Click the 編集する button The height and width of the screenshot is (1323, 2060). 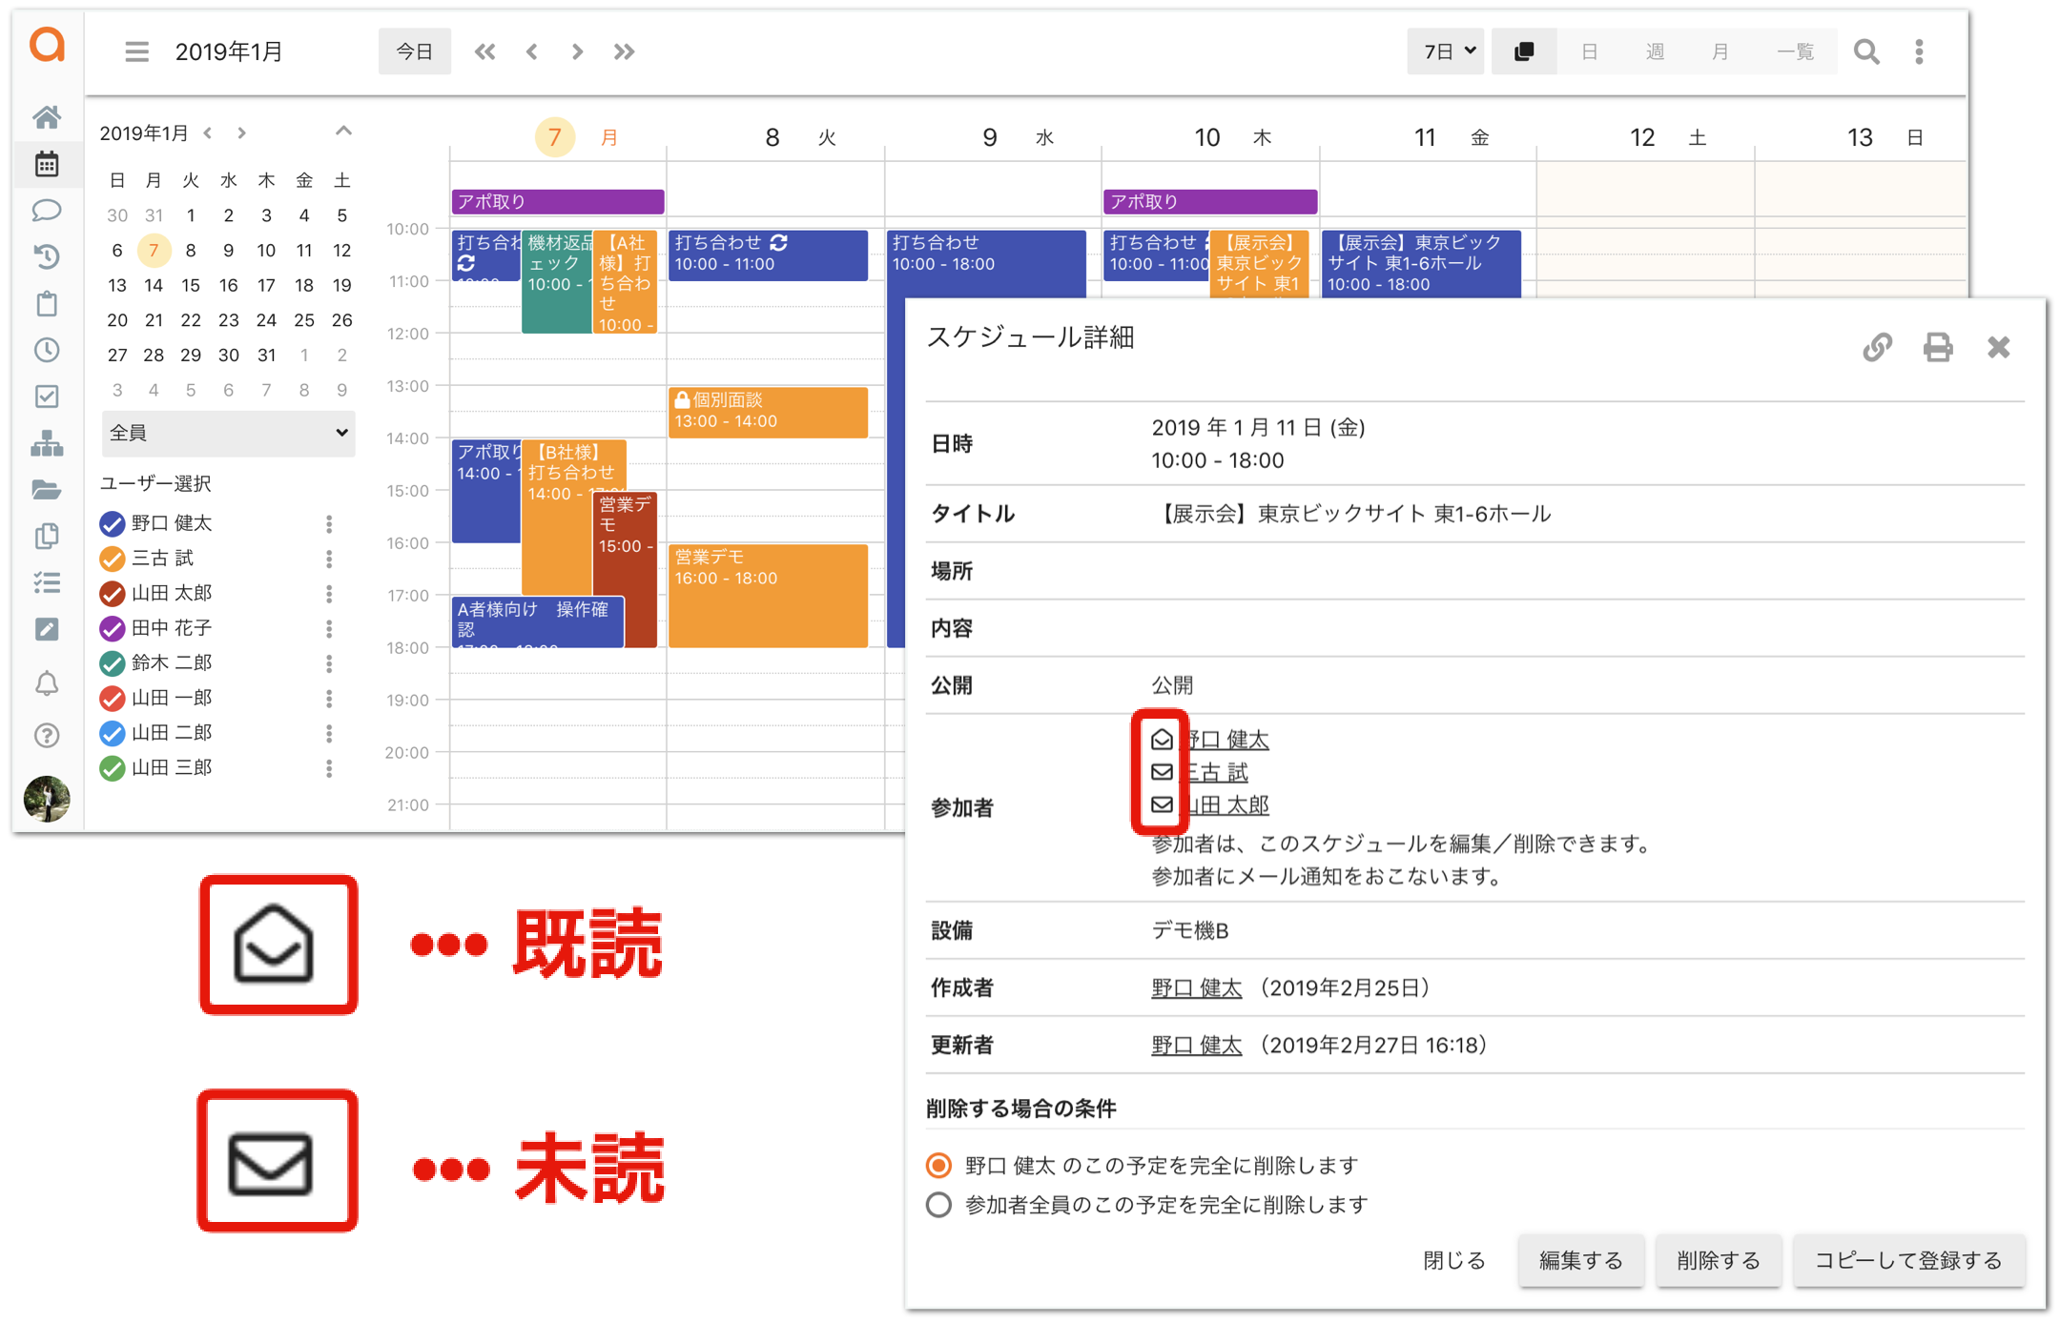(x=1581, y=1260)
